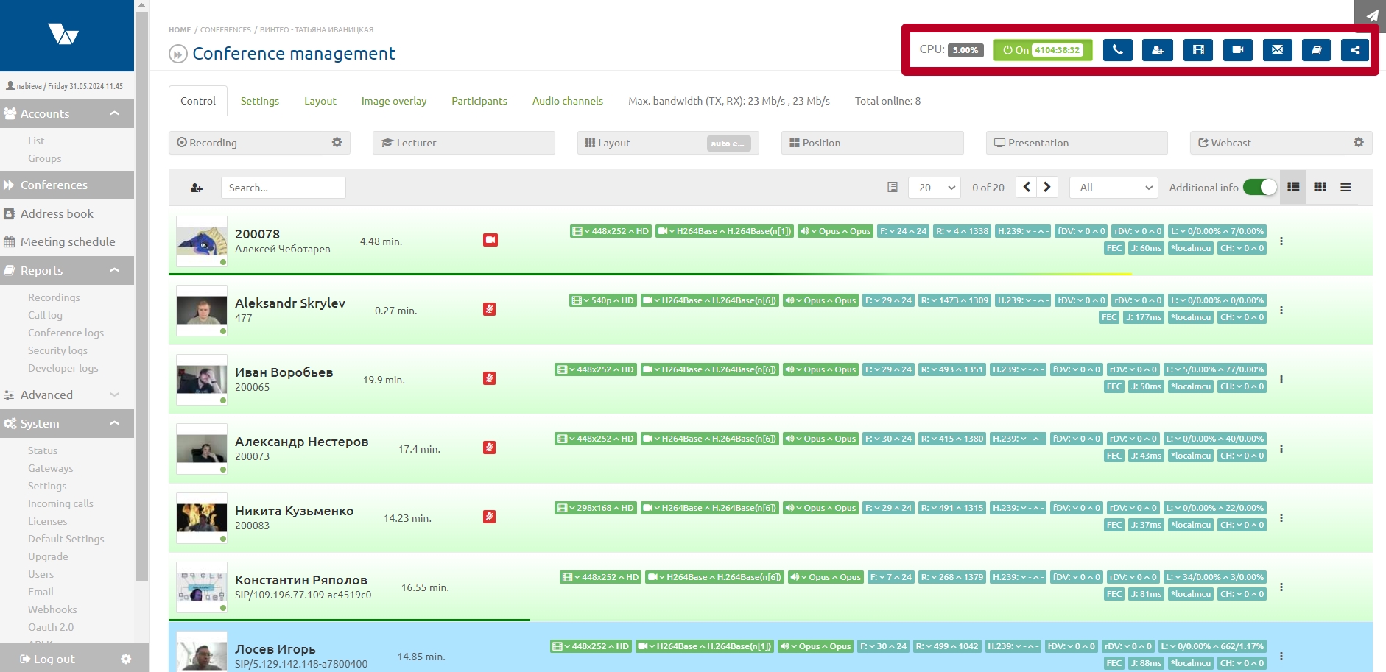Viewport: 1386px width, 672px height.
Task: Switch to the Audio channels tab
Action: 567,101
